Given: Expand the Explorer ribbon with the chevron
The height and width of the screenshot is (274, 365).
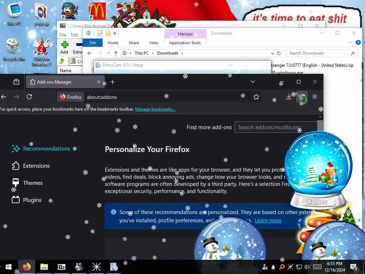Looking at the screenshot, I should click(350, 42).
